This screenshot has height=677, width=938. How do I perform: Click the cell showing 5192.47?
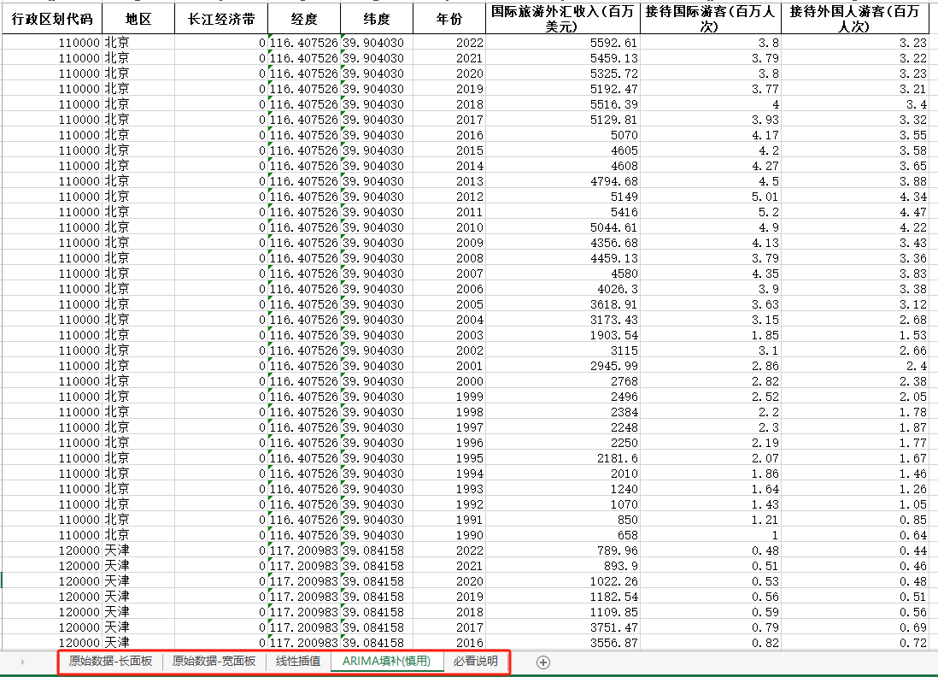click(x=563, y=89)
